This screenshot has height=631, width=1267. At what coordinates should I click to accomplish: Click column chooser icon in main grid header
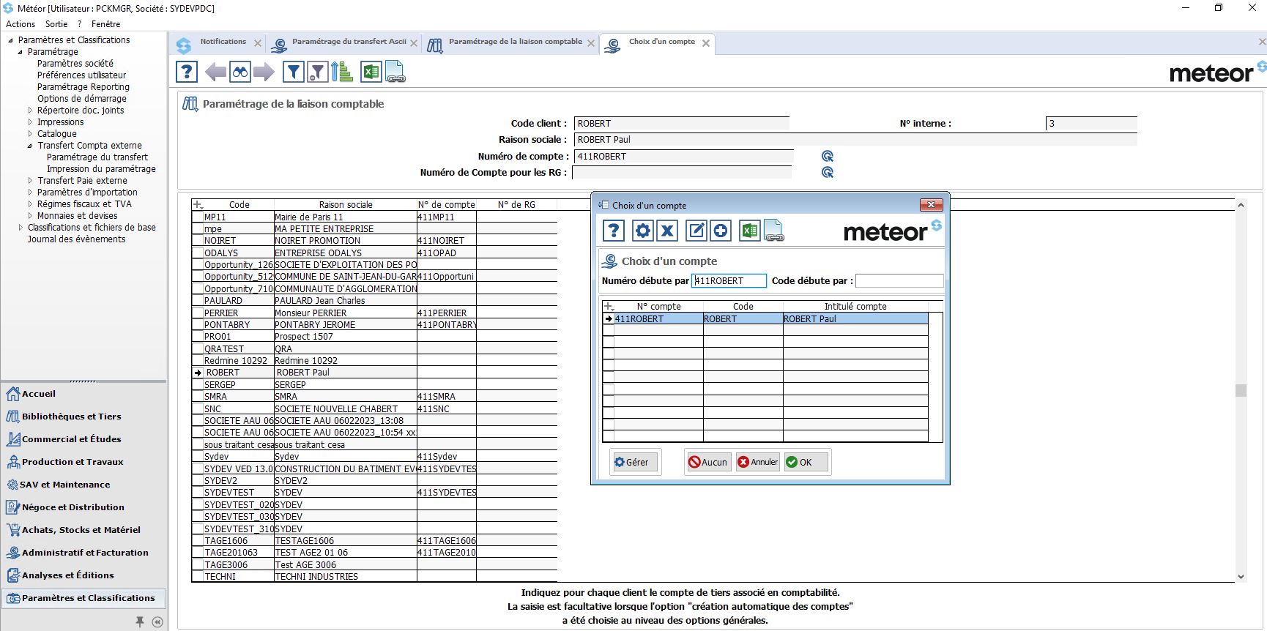[x=198, y=205]
